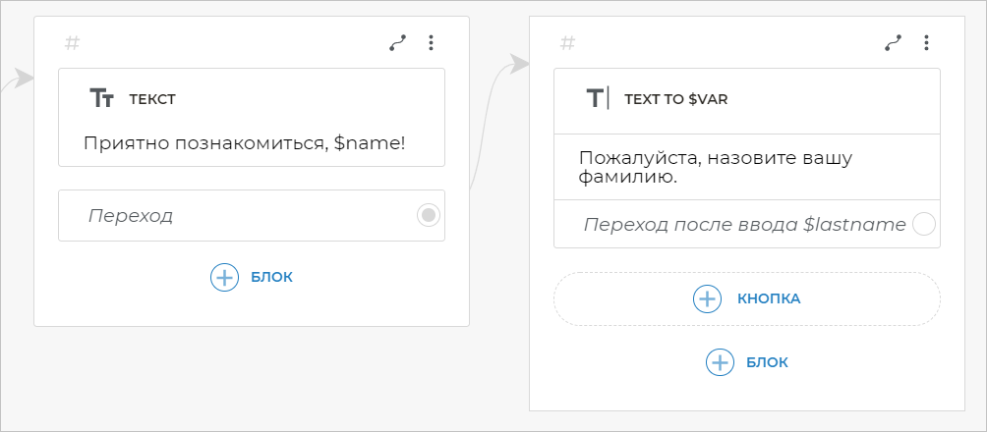Click the connection route icon on right card
Viewport: 987px width, 432px height.
tap(893, 43)
